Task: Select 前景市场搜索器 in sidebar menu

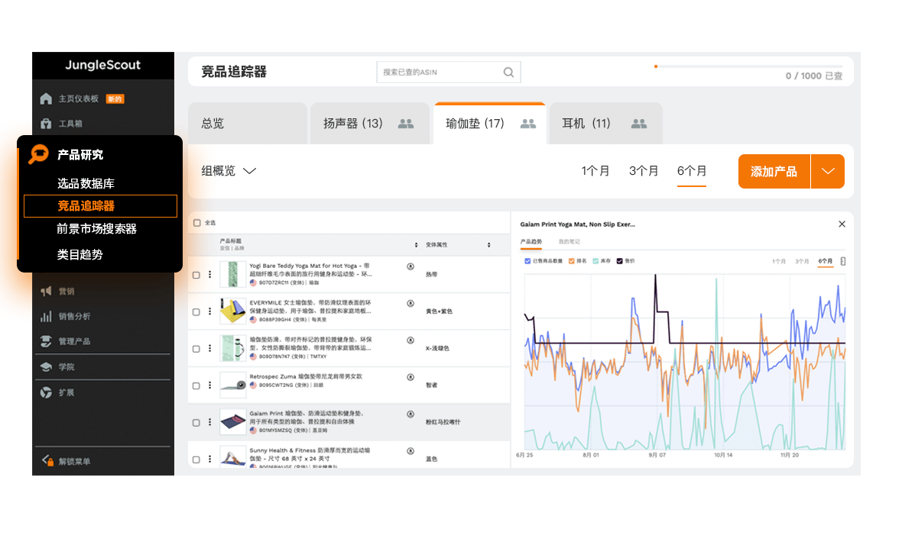Action: click(96, 229)
